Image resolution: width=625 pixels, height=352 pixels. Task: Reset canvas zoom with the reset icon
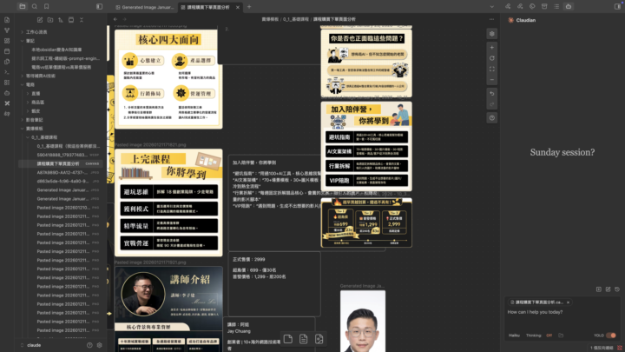pos(492,58)
